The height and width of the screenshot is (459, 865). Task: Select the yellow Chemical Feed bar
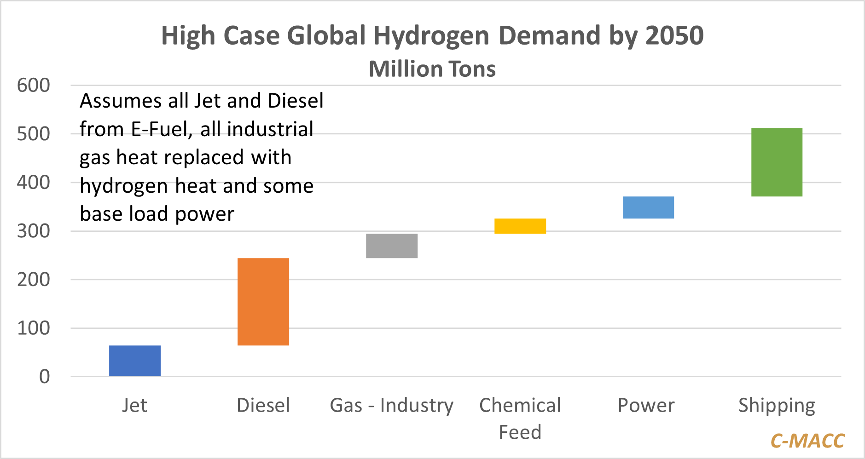tap(520, 226)
